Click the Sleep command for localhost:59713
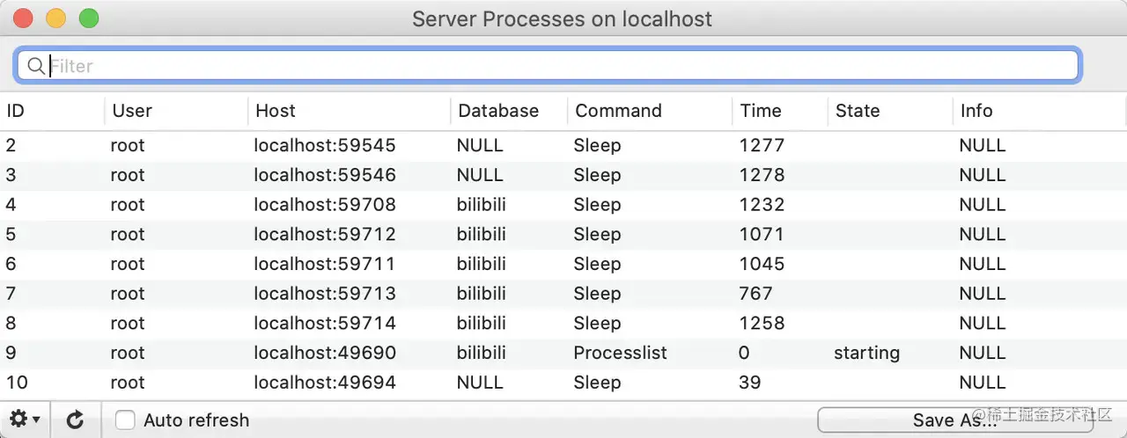Image resolution: width=1127 pixels, height=438 pixels. pyautogui.click(x=597, y=294)
